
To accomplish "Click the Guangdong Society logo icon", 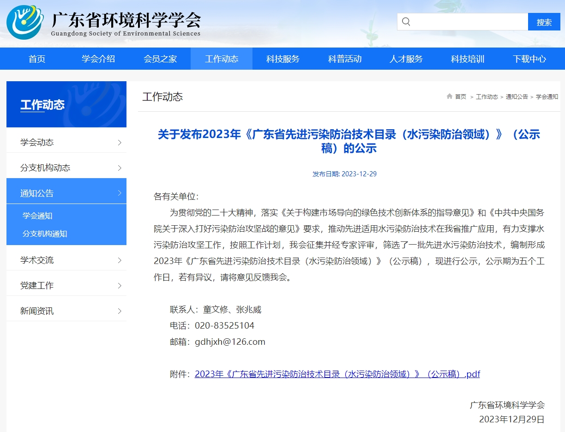I will pyautogui.click(x=25, y=22).
